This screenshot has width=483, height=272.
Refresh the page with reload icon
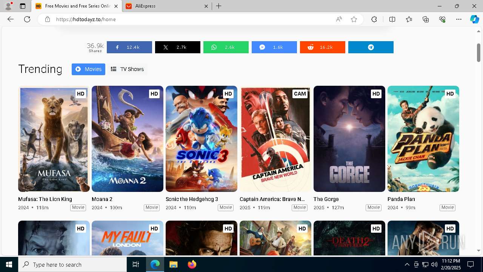point(27,19)
